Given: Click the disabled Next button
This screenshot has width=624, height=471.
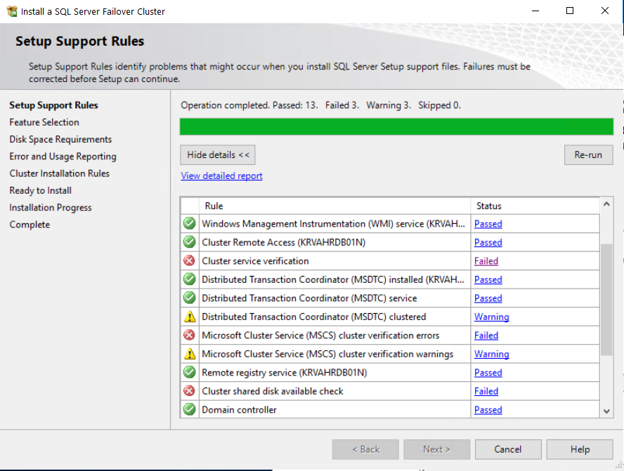Looking at the screenshot, I should point(436,449).
